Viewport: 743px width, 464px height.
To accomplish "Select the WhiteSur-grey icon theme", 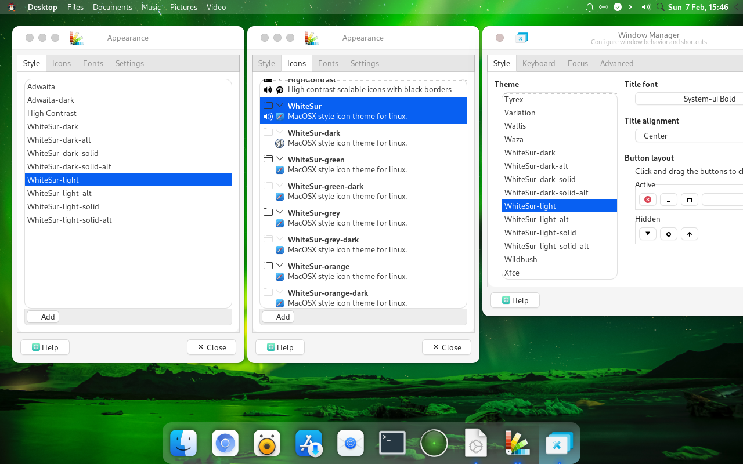I will (363, 217).
